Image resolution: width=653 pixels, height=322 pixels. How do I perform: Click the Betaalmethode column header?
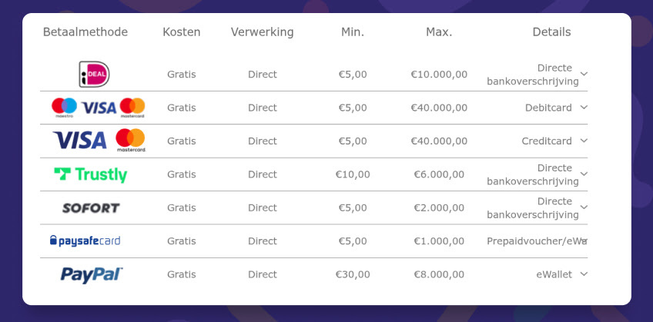(x=85, y=32)
